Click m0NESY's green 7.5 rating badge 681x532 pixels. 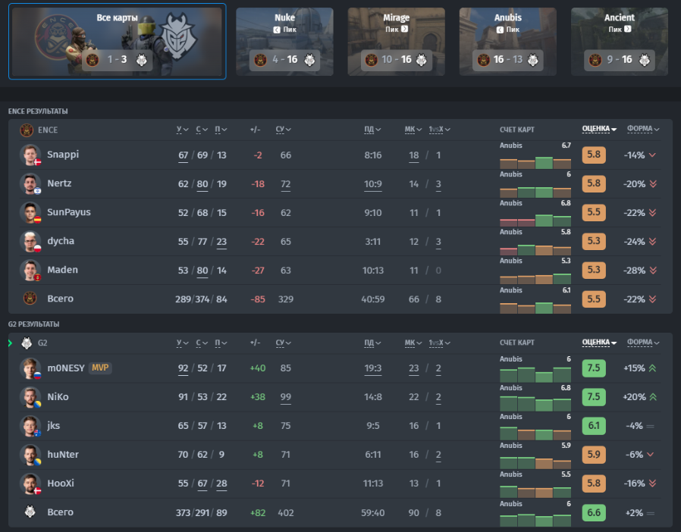click(x=594, y=368)
